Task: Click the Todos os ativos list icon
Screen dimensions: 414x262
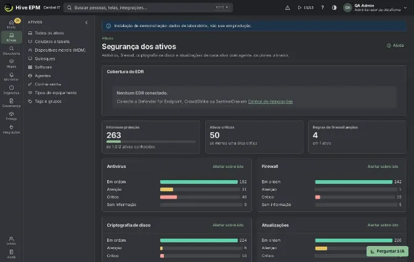Action: 30,33
